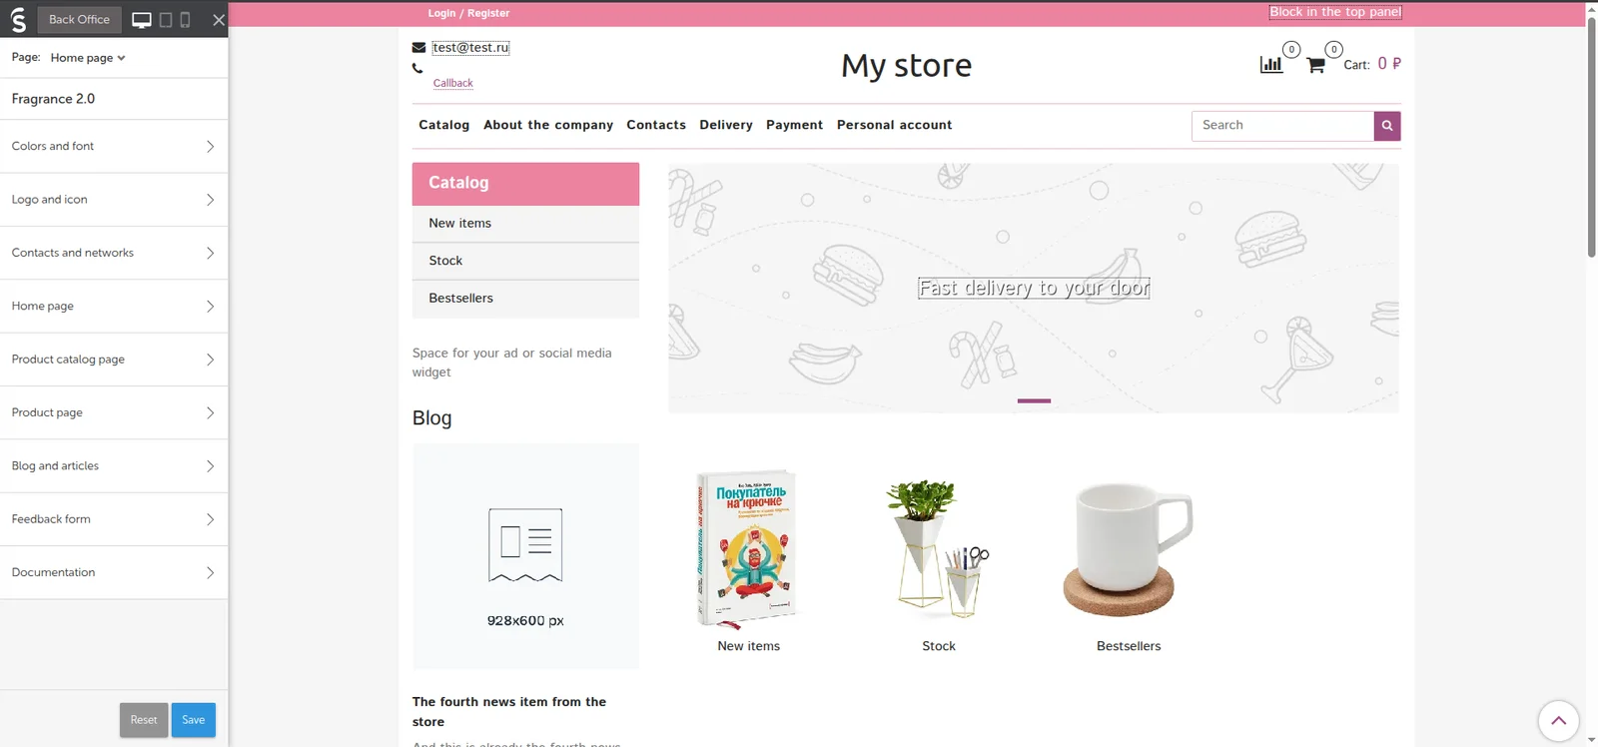Click into the Search input field
Image resolution: width=1598 pixels, height=747 pixels.
pyautogui.click(x=1282, y=126)
